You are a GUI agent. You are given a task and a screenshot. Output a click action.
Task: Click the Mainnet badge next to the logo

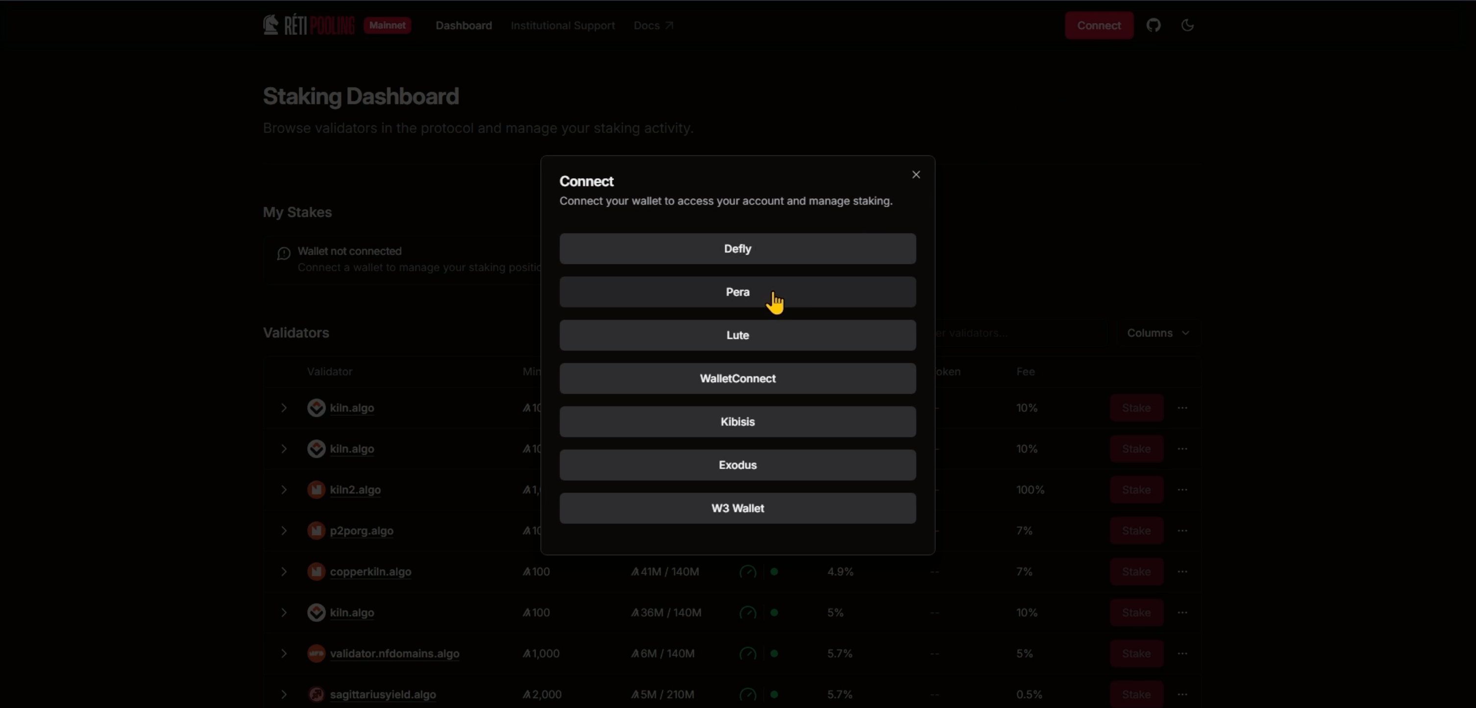click(x=387, y=25)
